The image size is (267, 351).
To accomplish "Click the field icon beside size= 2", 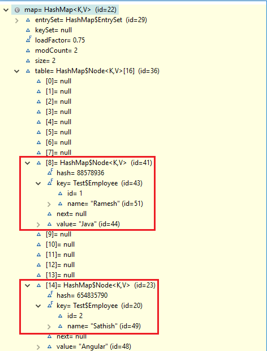I will (28, 61).
